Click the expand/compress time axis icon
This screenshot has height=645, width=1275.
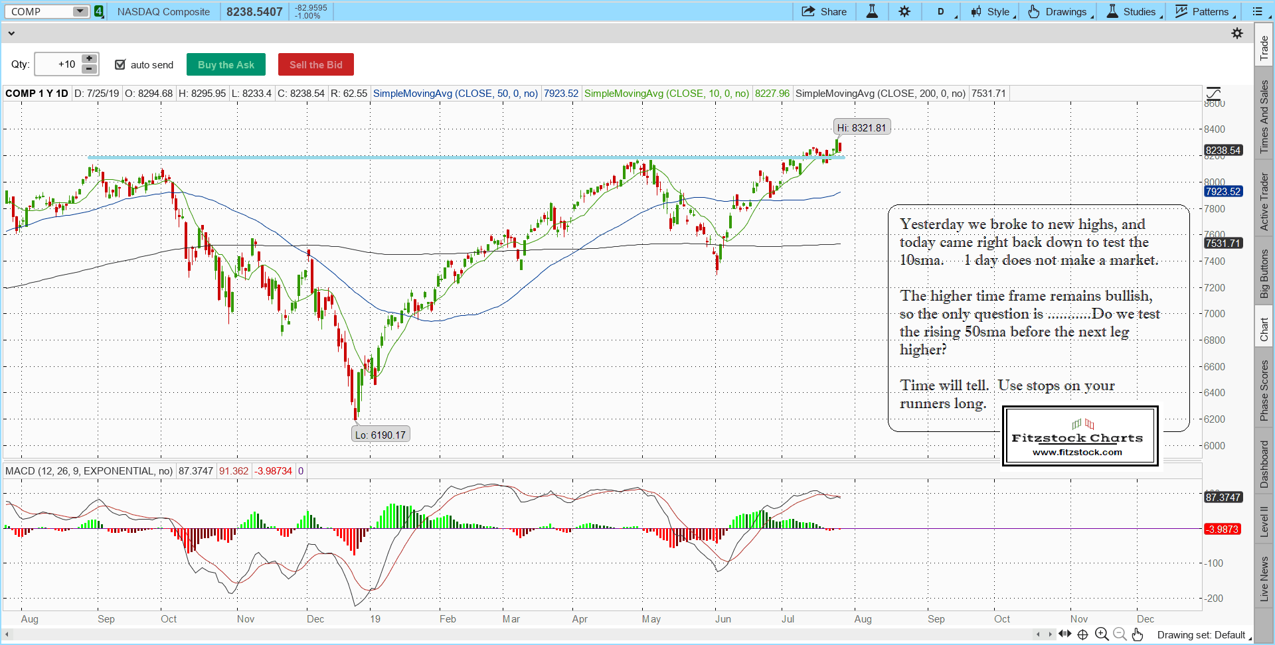1065,634
